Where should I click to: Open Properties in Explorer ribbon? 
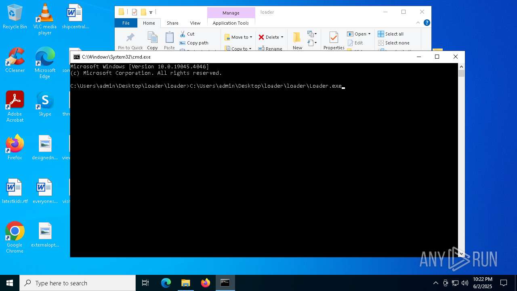tap(334, 41)
